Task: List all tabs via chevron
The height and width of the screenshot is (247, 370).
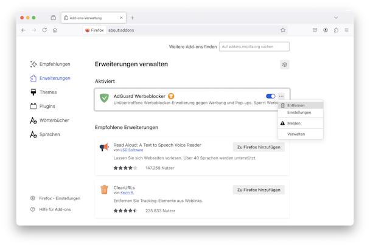Action: tap(336, 18)
